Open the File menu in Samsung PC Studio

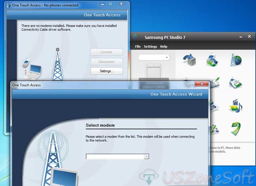pyautogui.click(x=138, y=46)
